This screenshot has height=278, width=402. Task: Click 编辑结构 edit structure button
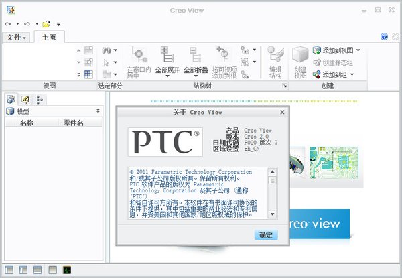tap(275, 62)
